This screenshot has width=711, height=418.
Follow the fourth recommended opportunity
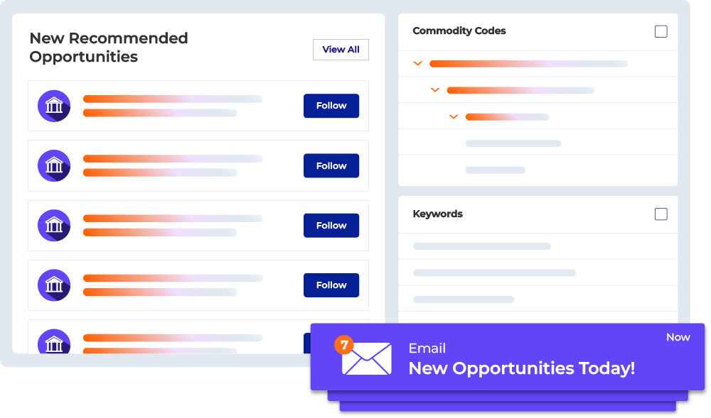331,285
